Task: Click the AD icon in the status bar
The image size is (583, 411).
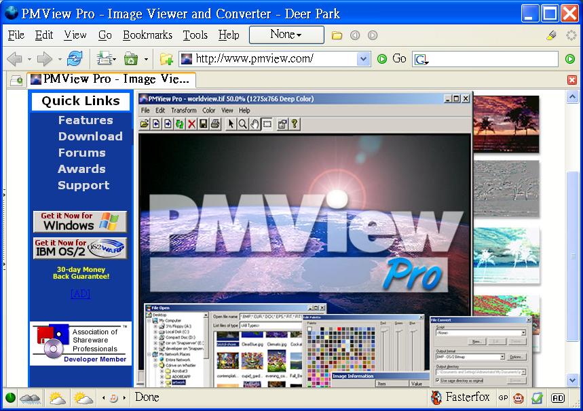Action: [x=558, y=398]
